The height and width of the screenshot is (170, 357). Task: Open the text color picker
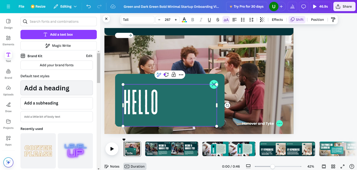coord(184,19)
